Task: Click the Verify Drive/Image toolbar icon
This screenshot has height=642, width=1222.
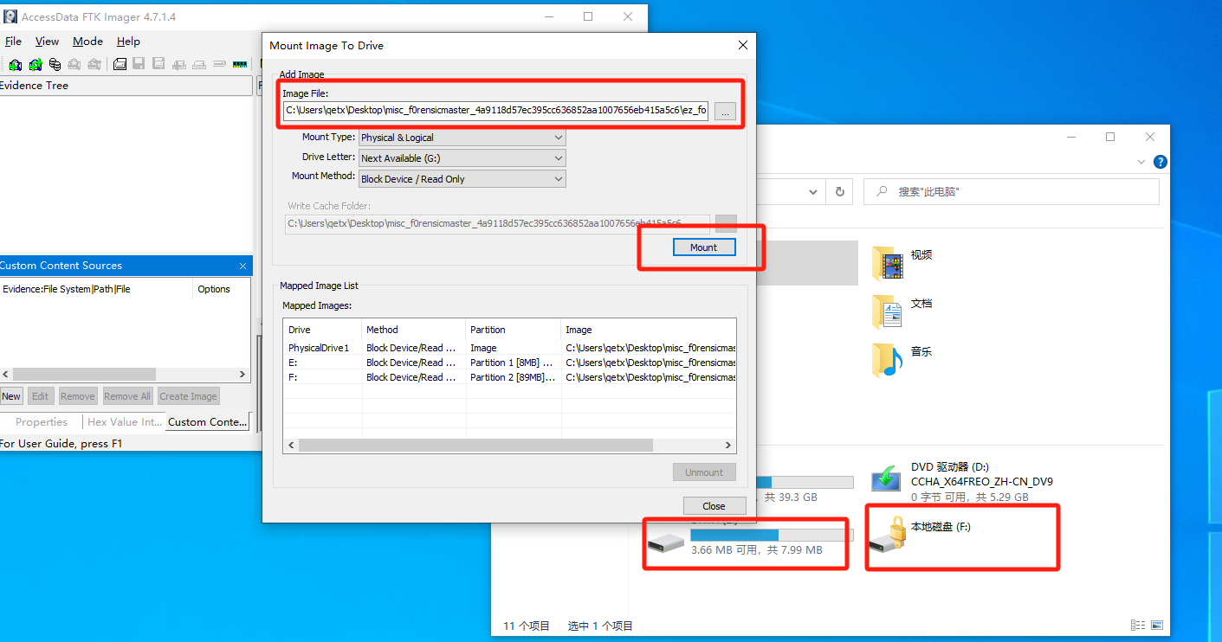Action: pos(219,64)
